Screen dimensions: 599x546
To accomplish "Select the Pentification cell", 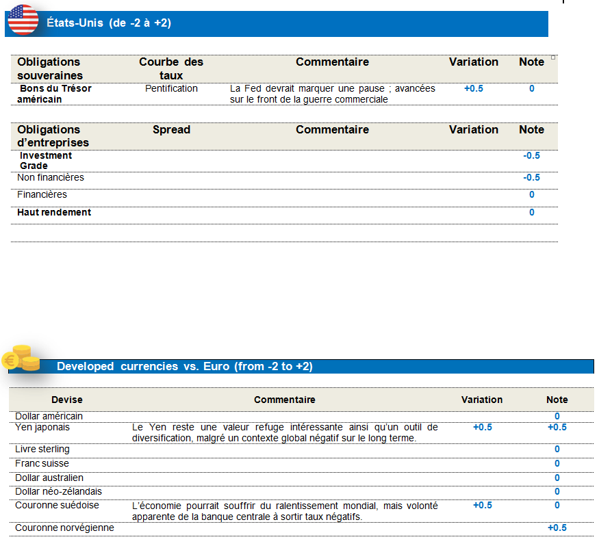I will tap(171, 88).
